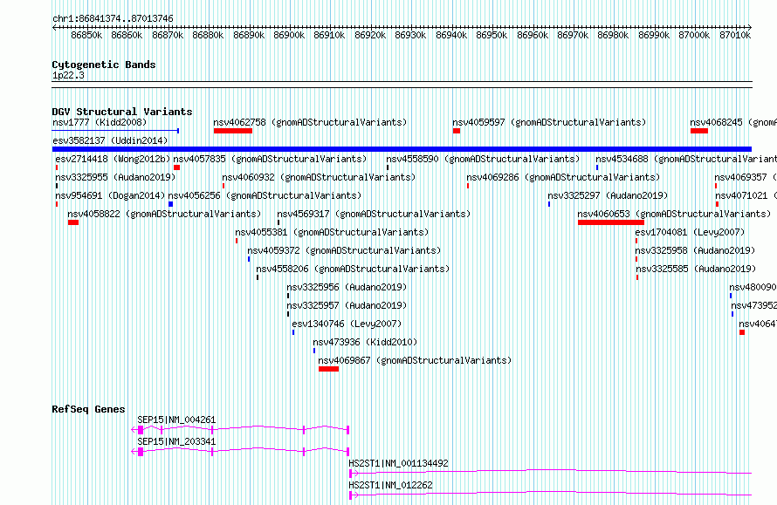This screenshot has height=505, width=777.
Task: Select the 1p22.3 band label
Action: click(x=68, y=76)
